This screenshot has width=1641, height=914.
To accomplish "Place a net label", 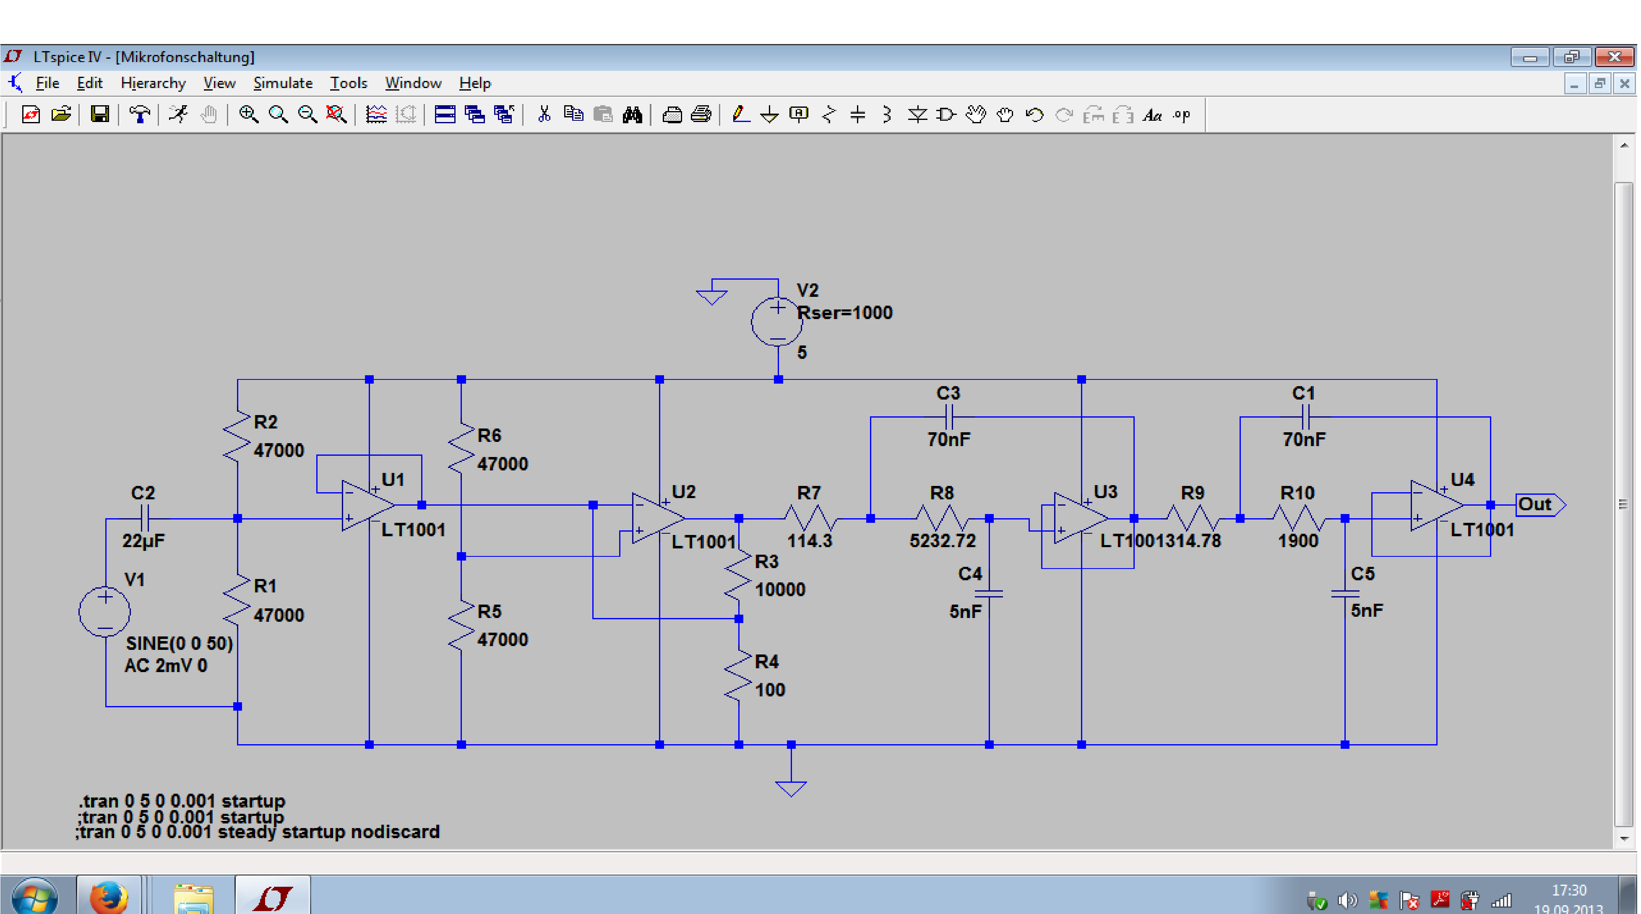I will (799, 114).
